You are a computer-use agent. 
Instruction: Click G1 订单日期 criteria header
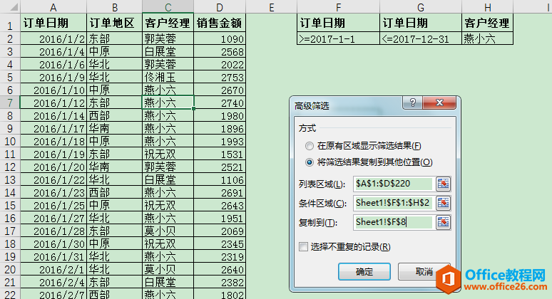(421, 23)
